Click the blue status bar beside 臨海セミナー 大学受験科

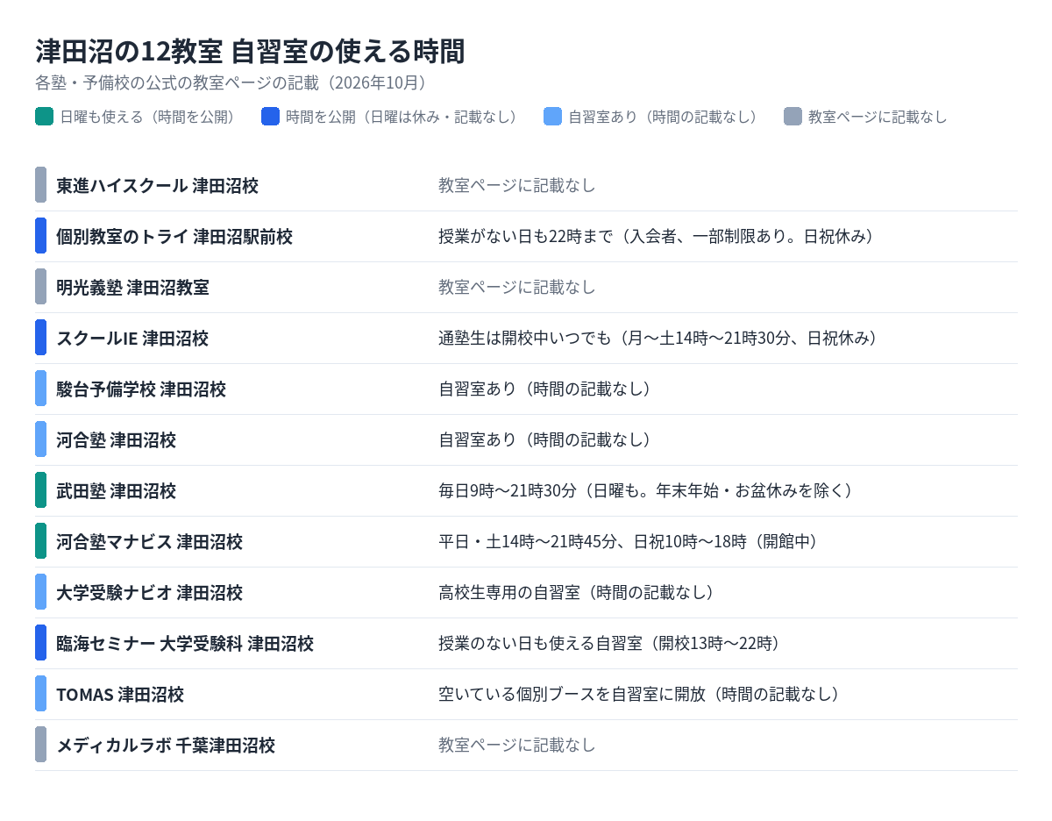(40, 643)
